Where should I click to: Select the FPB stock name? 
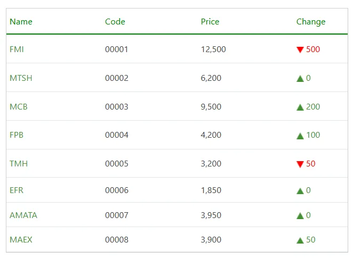click(17, 135)
